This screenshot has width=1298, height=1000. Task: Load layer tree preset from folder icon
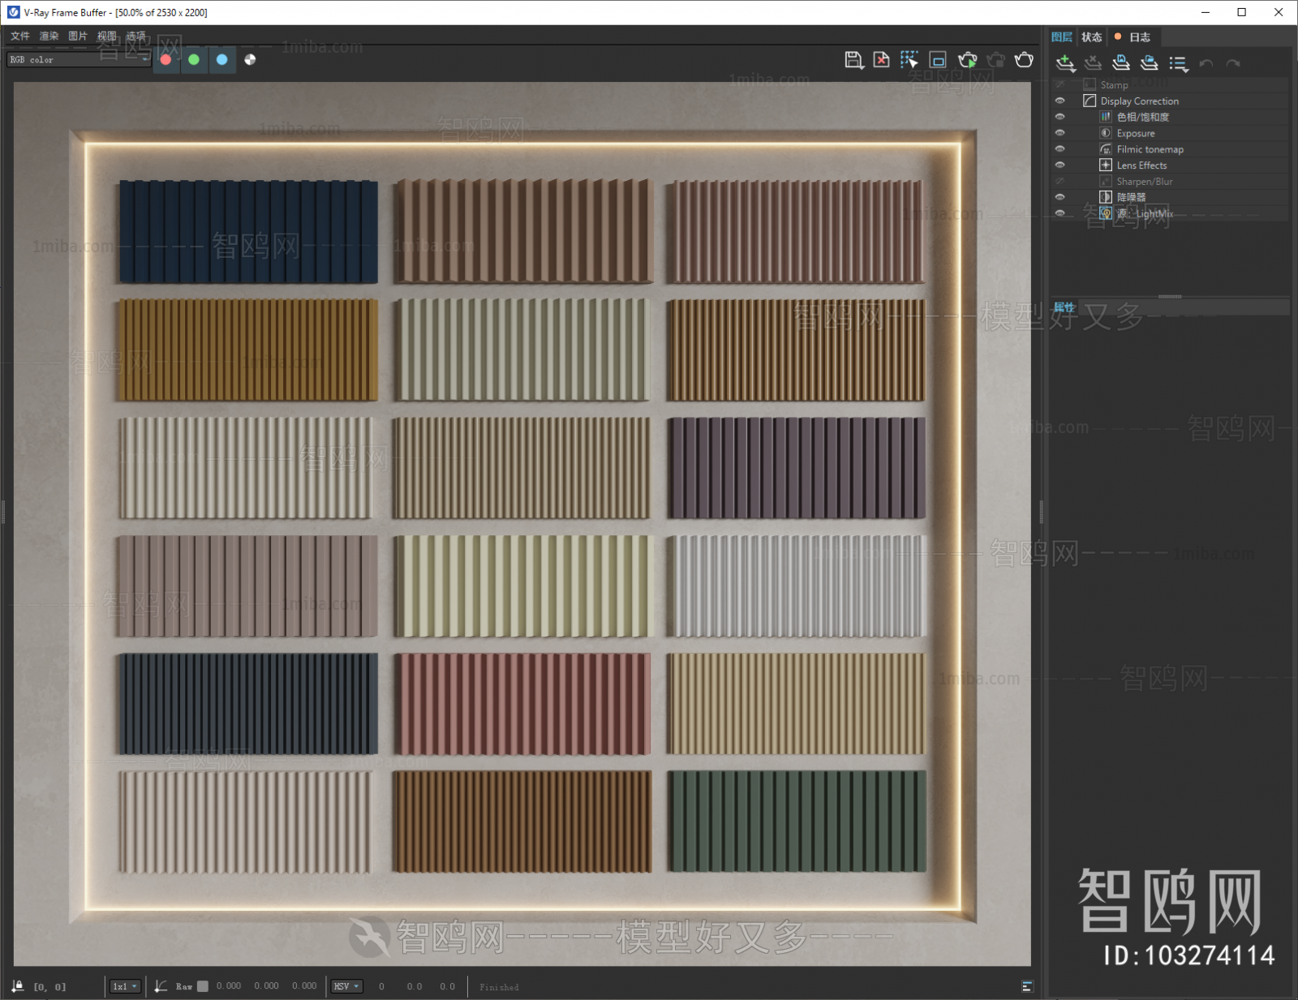tap(1150, 63)
